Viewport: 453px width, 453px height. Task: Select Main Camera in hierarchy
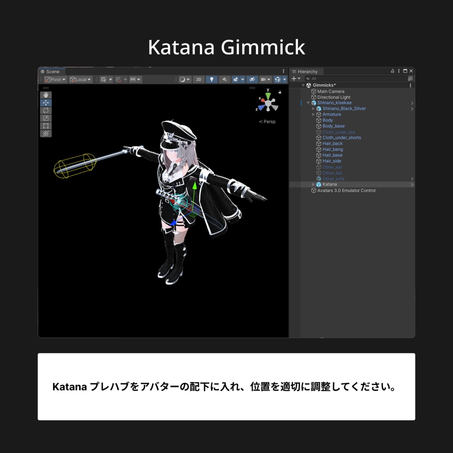(x=328, y=91)
